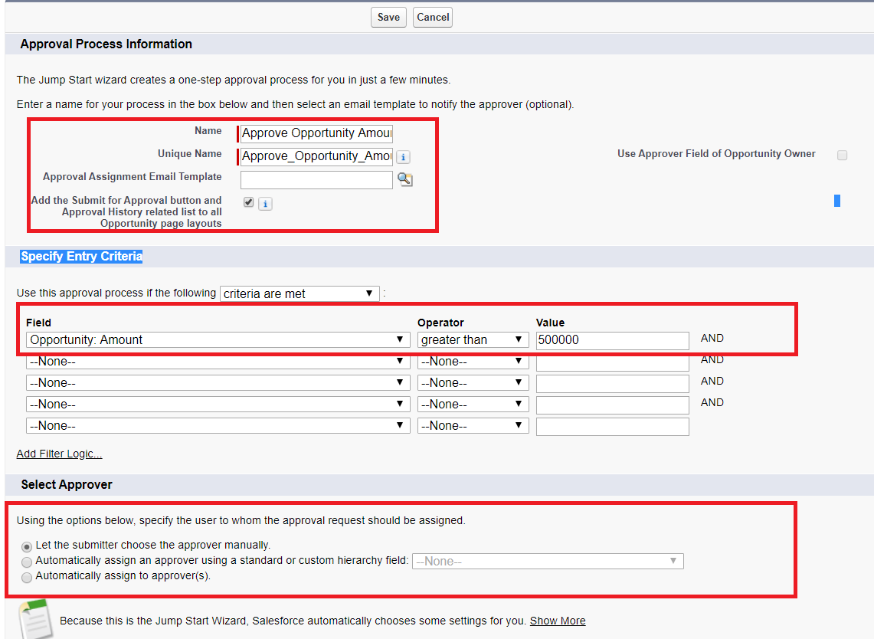The height and width of the screenshot is (639, 874).
Task: Open the Approval Assignment Email Template lookup
Action: 405,179
